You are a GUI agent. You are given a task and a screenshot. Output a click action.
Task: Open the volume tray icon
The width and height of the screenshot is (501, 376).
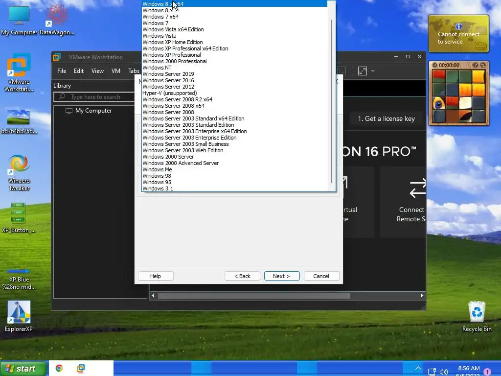[x=443, y=372]
